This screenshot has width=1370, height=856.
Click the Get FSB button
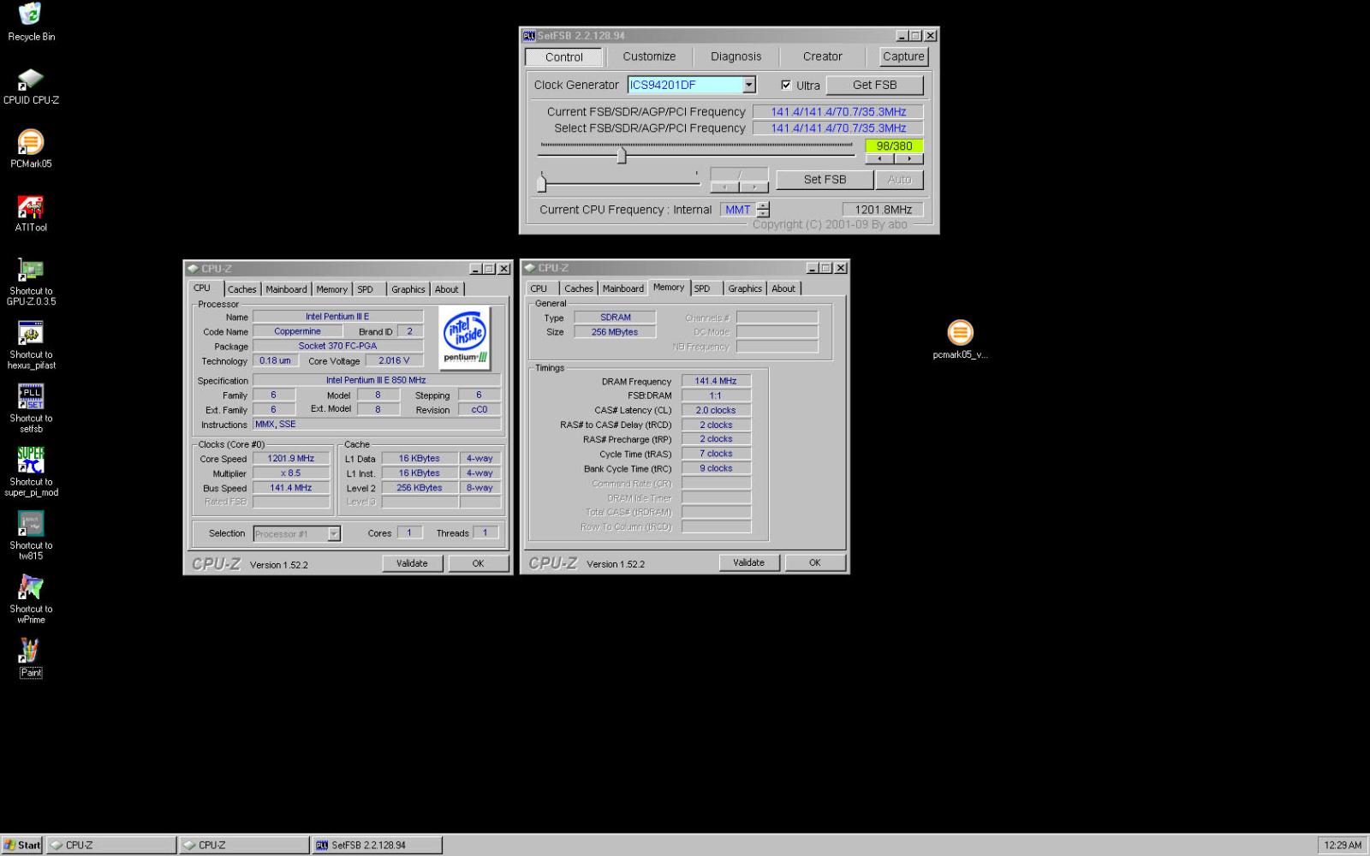tap(874, 85)
